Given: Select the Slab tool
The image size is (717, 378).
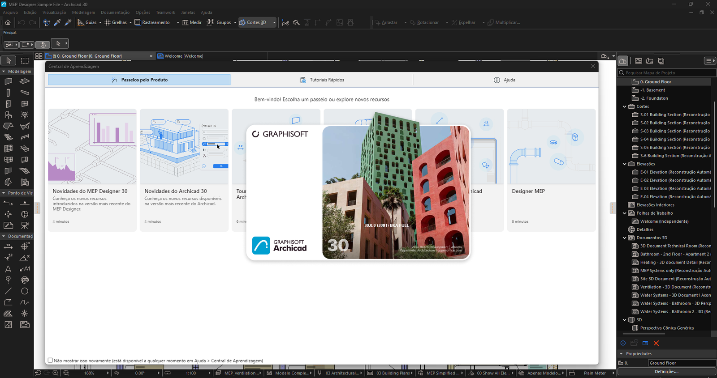Looking at the screenshot, I should (25, 81).
